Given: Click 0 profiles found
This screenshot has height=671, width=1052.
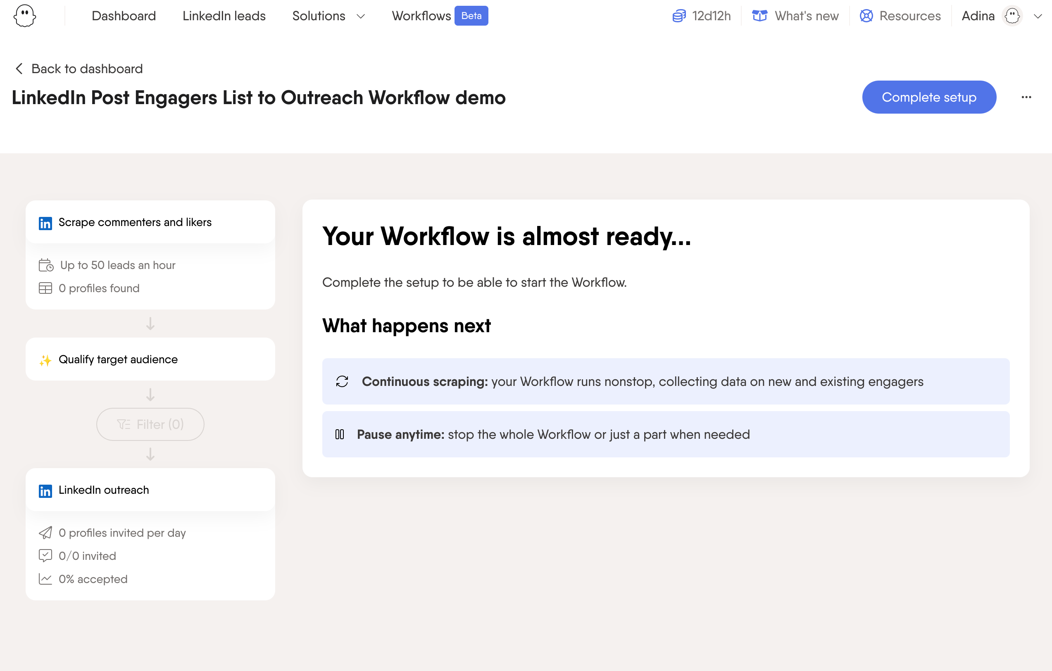Looking at the screenshot, I should coord(99,288).
